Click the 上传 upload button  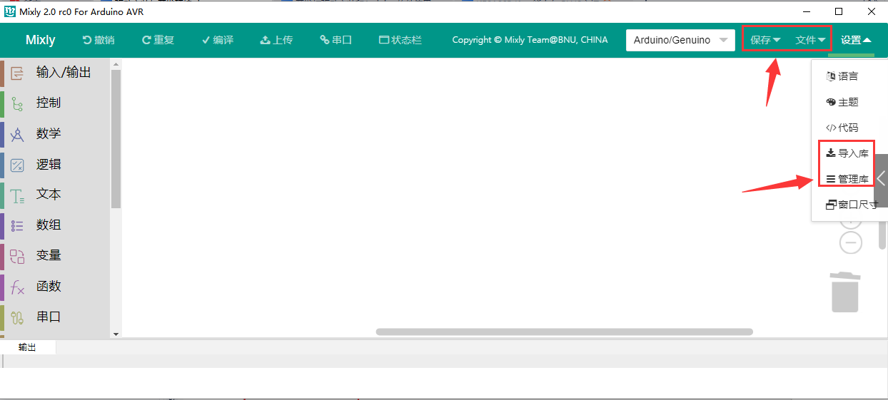point(276,40)
